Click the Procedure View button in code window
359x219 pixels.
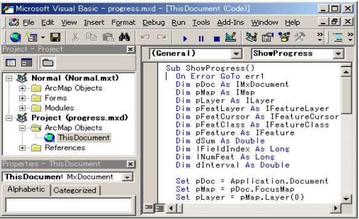[x=149, y=208]
